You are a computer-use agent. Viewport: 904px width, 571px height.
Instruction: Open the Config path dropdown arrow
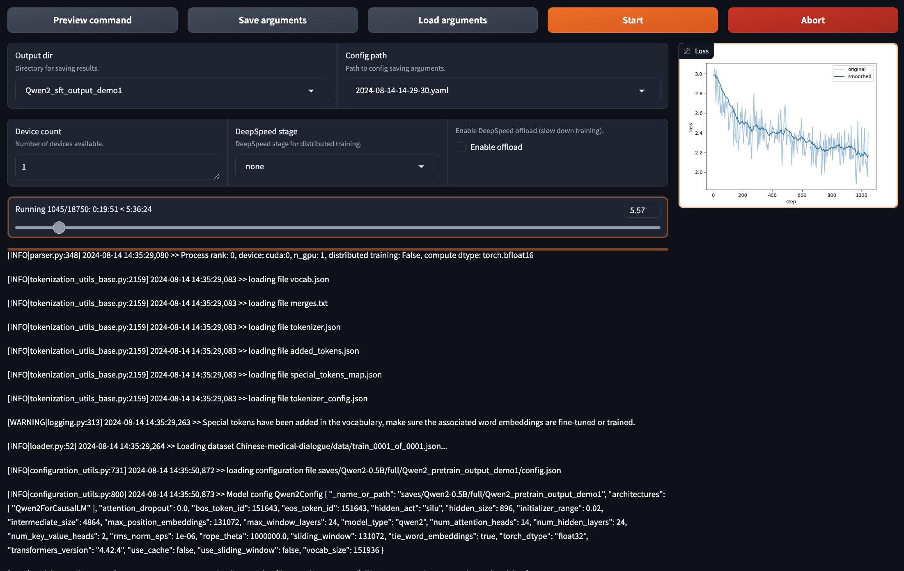[641, 91]
